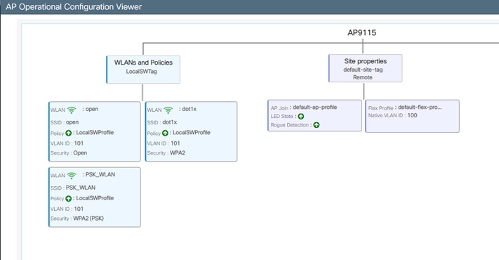
Task: Select the WLANs and Policies LocalSWTag node
Action: 143,70
